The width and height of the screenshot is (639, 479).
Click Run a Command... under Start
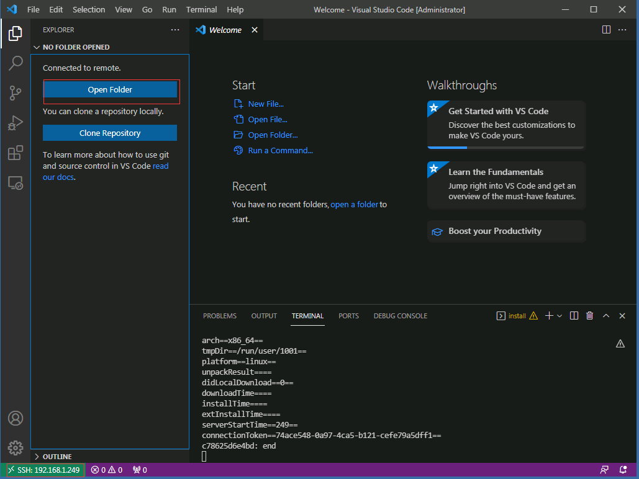[281, 150]
